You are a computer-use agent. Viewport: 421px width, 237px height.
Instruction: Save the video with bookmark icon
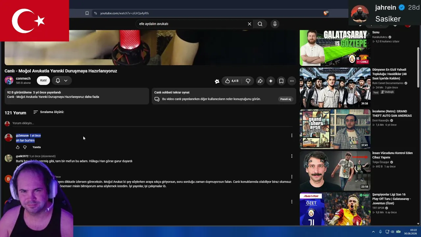point(281,81)
